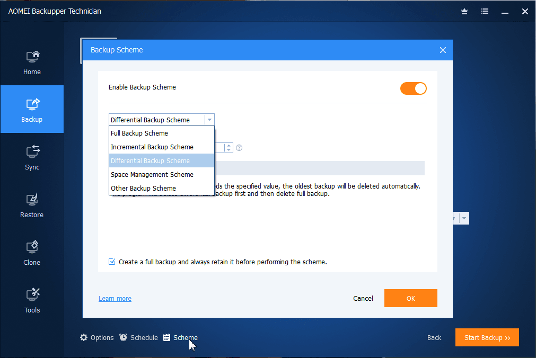Click the dropdown arrow behind the dialog's right edge
This screenshot has height=358, width=536.
click(464, 218)
